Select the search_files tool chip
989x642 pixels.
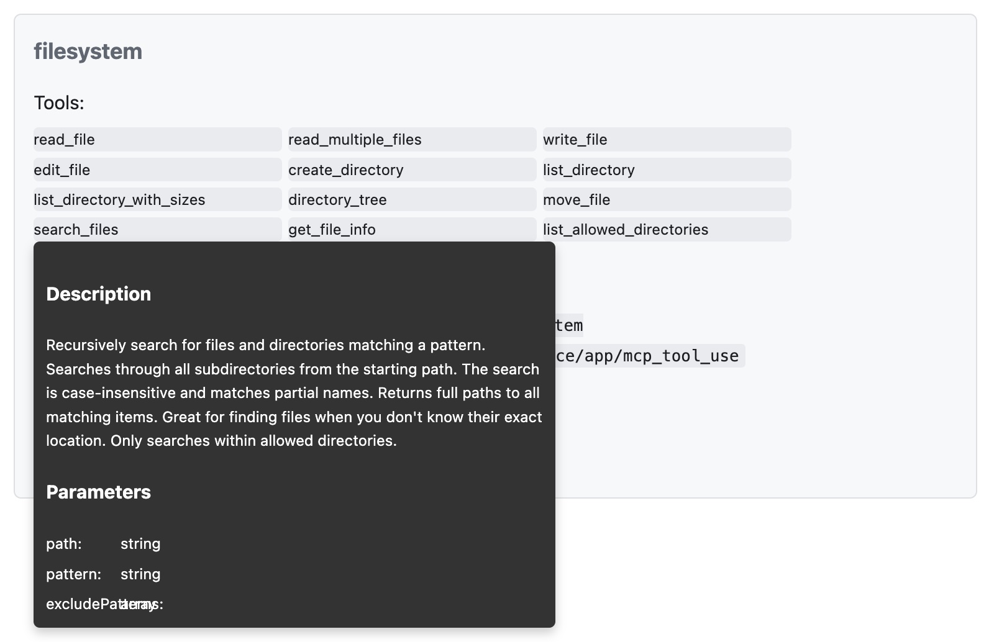(x=158, y=229)
